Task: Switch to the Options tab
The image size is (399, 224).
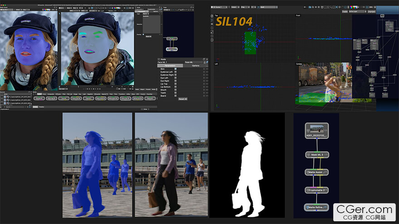Action: coord(195,66)
